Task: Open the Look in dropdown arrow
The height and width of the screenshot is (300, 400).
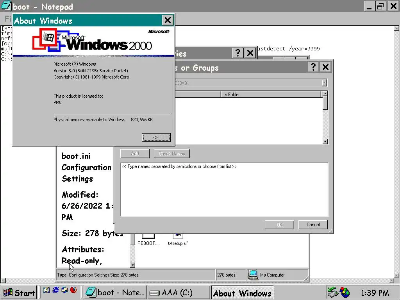Action: click(x=324, y=83)
